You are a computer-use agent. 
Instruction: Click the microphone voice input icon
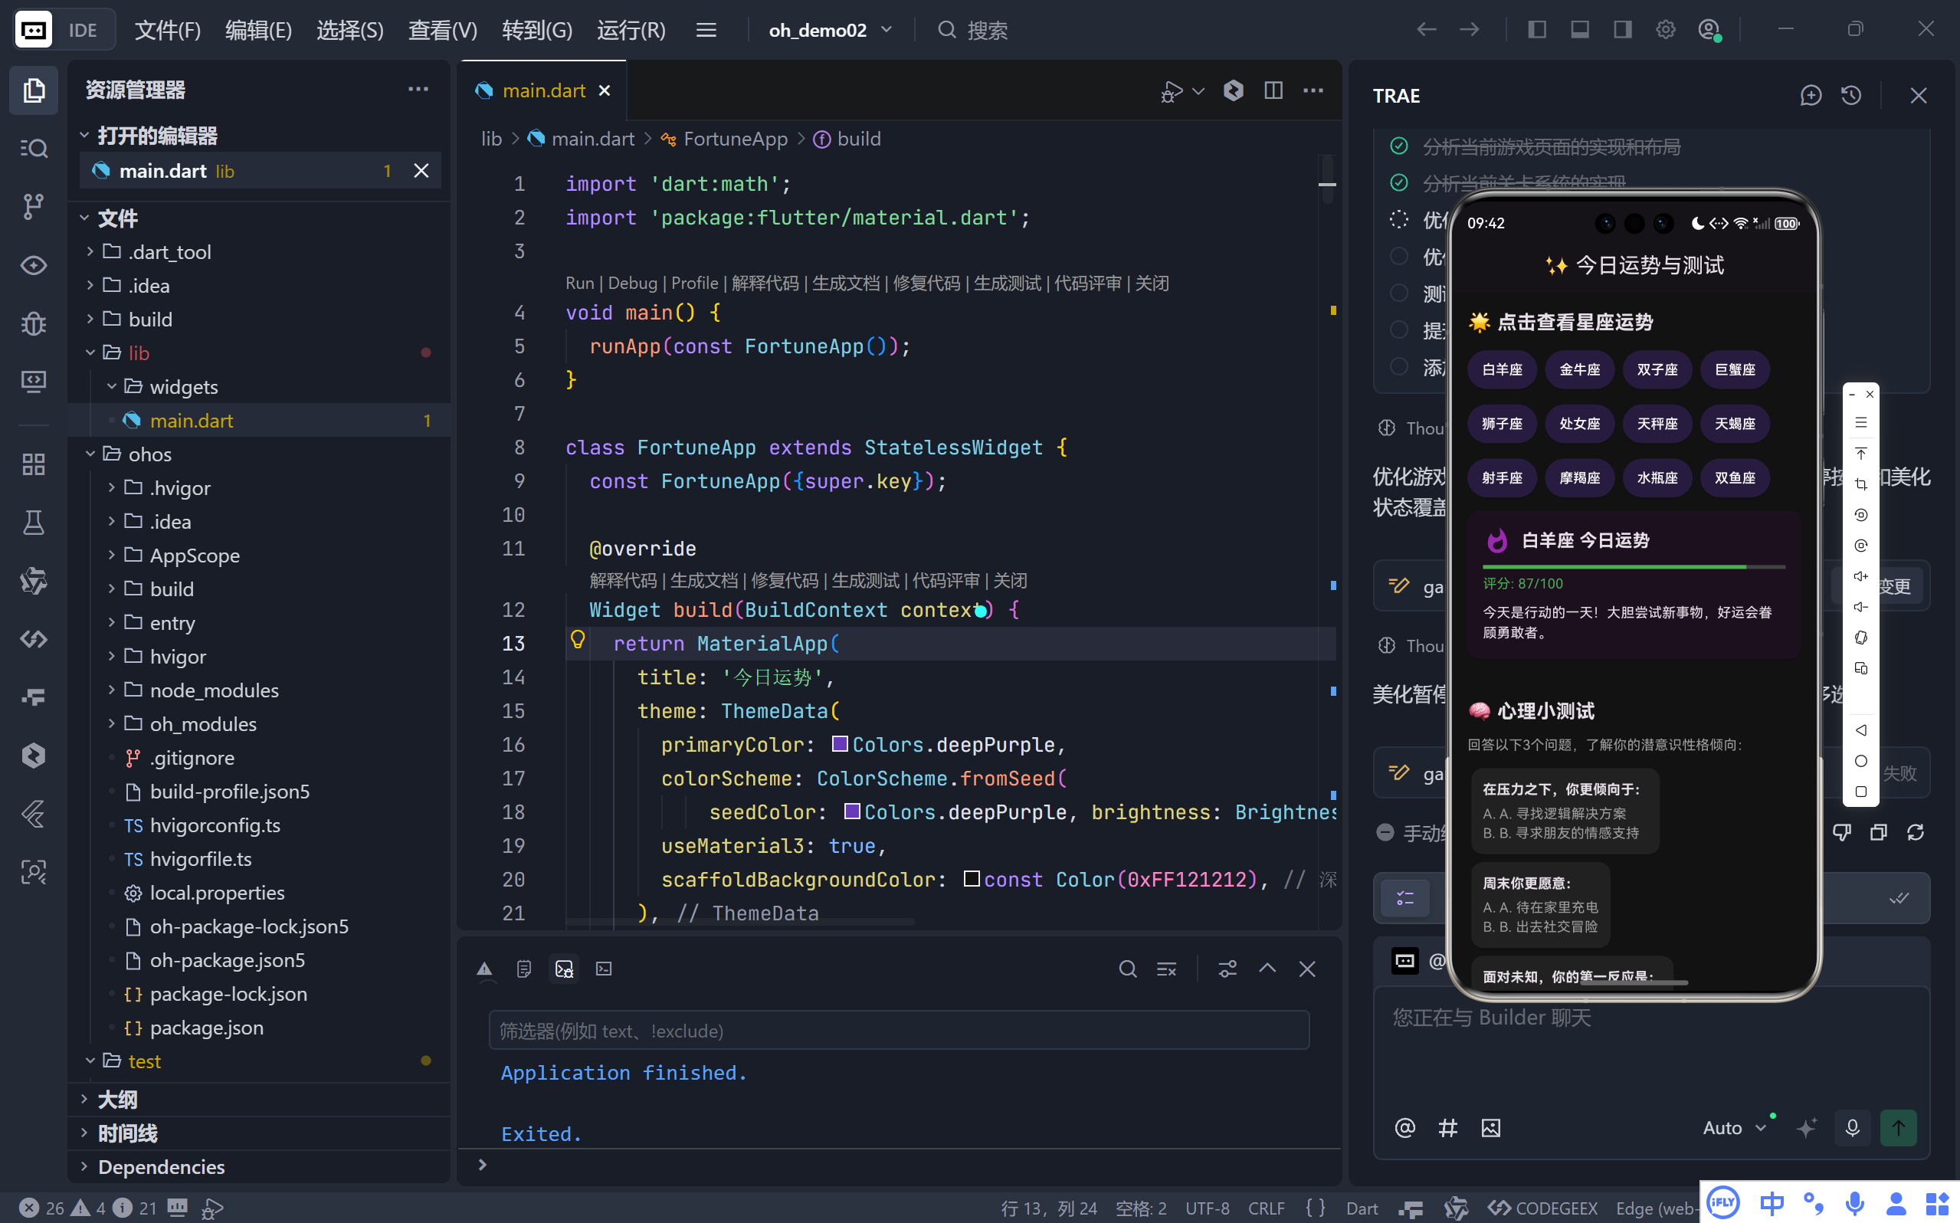(x=1852, y=1127)
